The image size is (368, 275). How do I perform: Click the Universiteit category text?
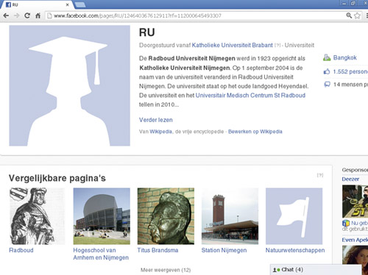300,45
